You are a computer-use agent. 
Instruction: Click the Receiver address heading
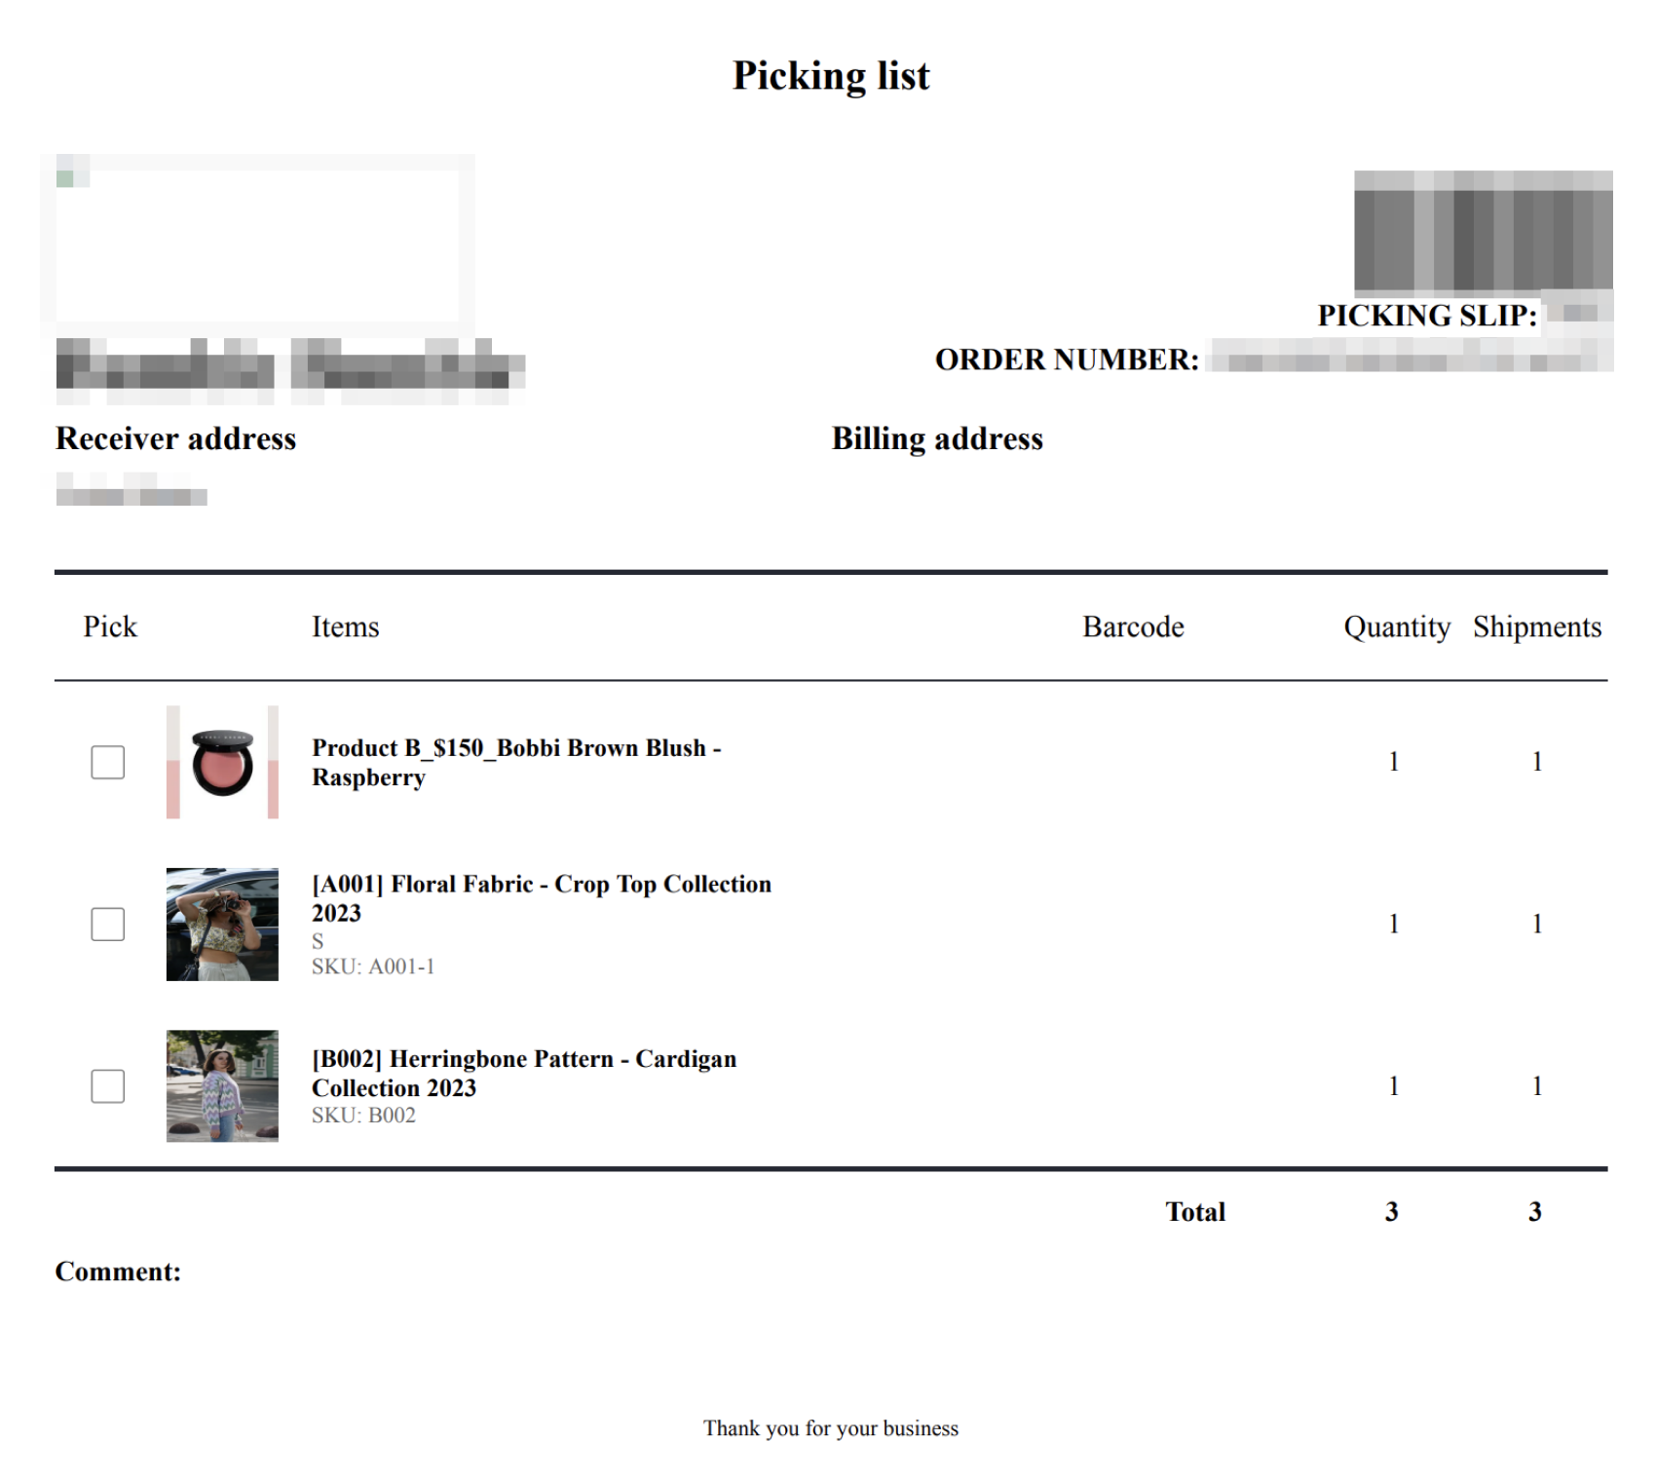point(175,438)
